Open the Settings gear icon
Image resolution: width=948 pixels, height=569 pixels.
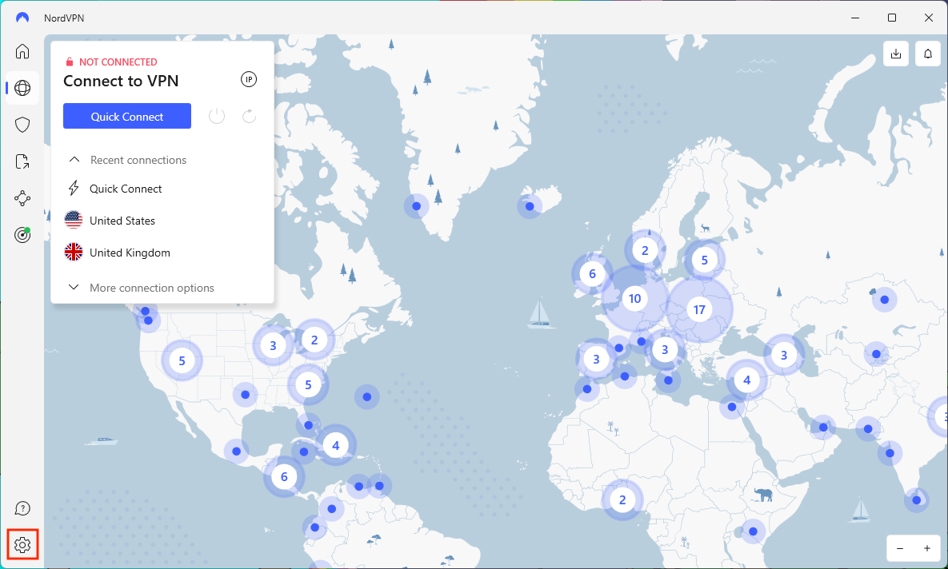22,545
